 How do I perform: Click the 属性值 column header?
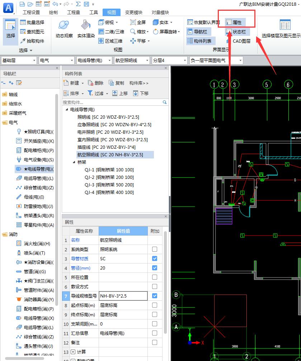tap(123, 231)
